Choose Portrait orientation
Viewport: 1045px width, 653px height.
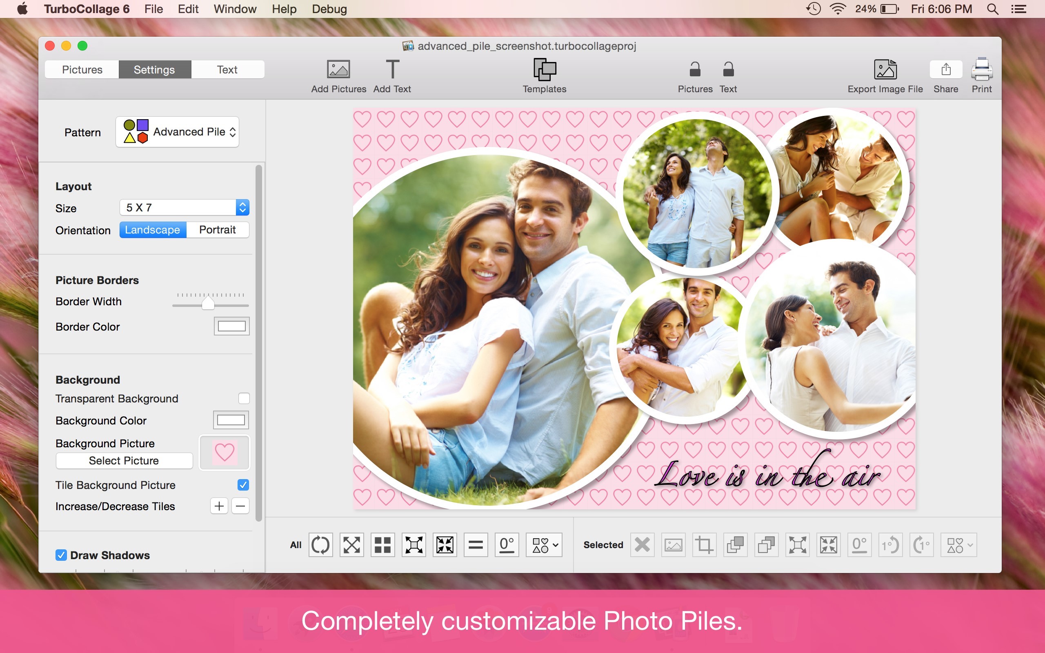(217, 230)
